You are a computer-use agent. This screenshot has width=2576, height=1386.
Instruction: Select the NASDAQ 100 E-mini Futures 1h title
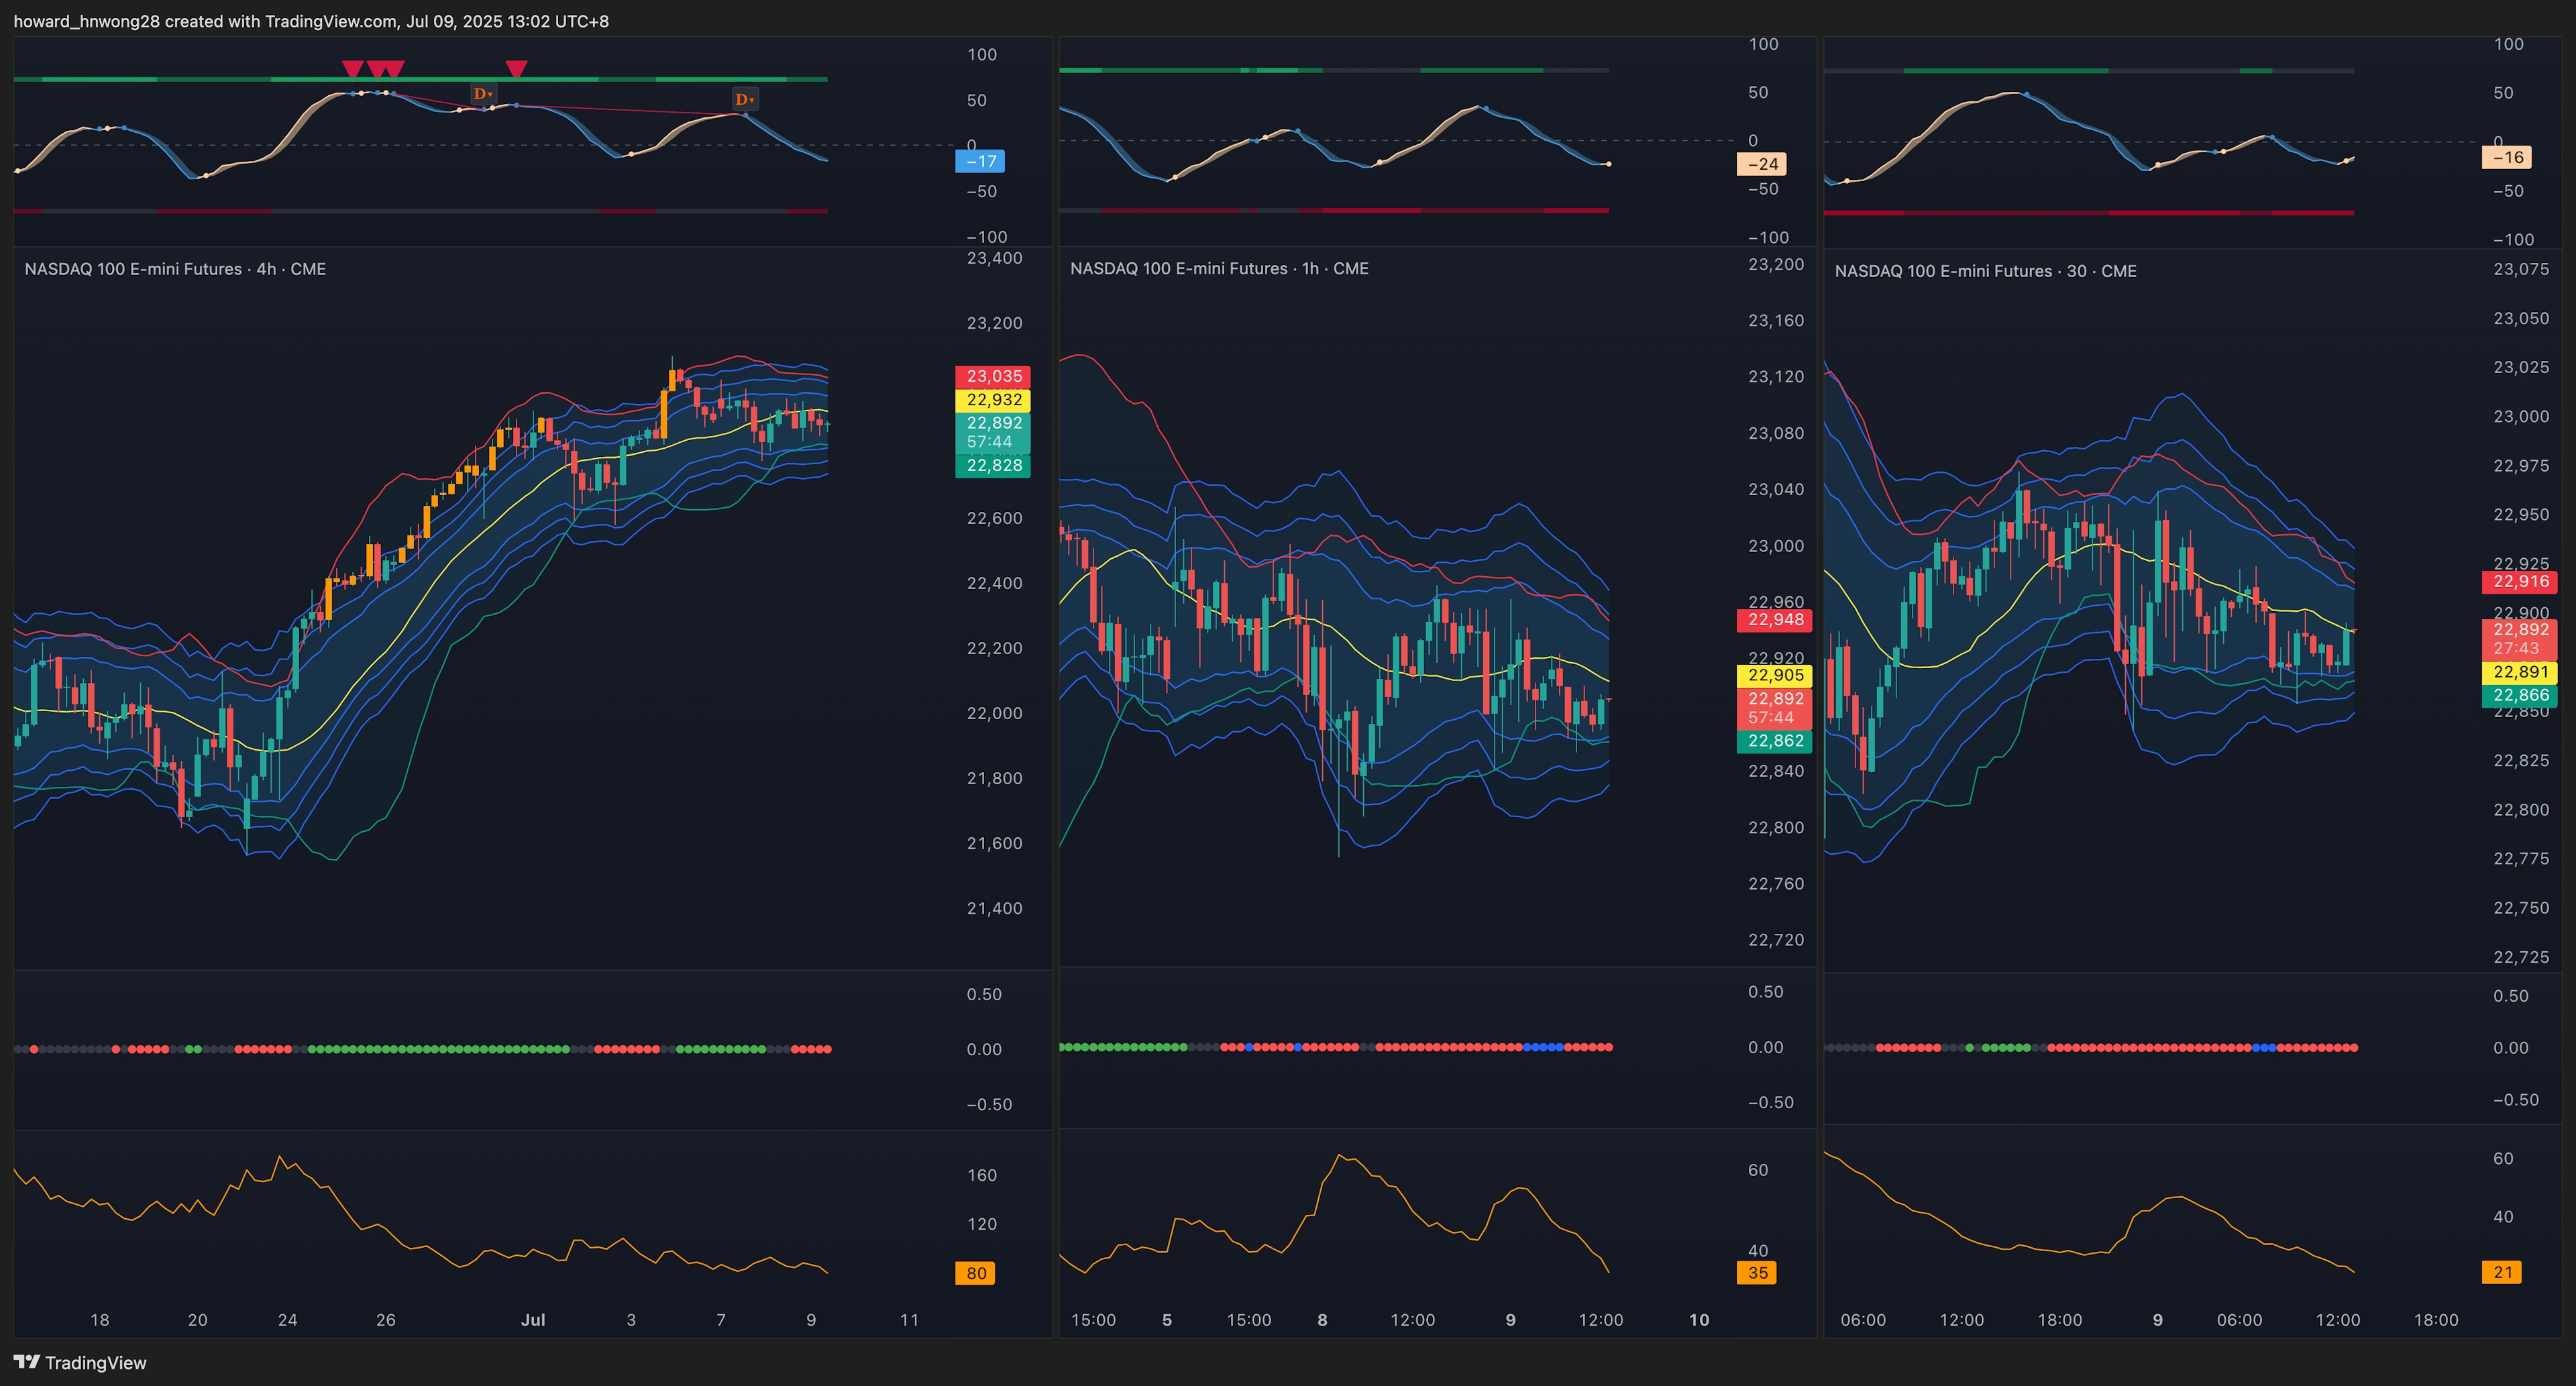[1219, 268]
